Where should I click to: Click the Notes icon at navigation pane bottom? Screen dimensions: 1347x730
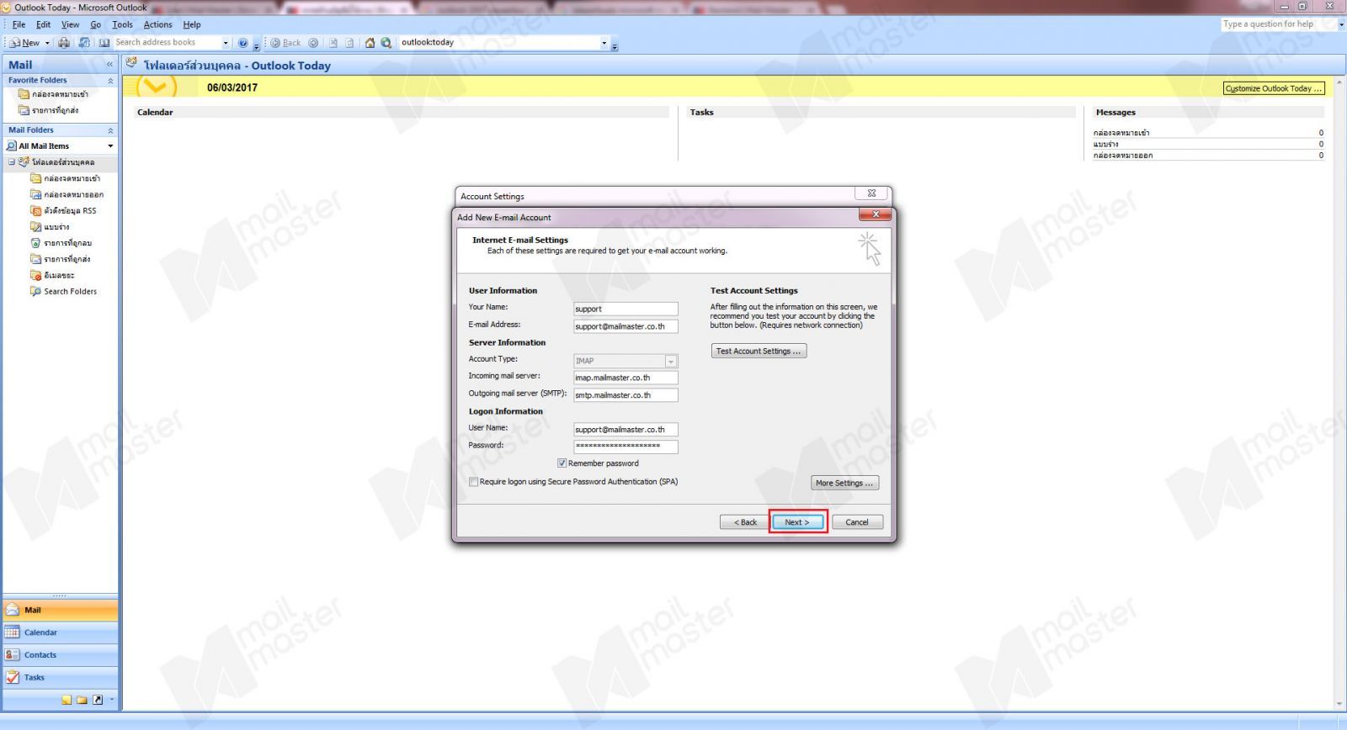67,700
